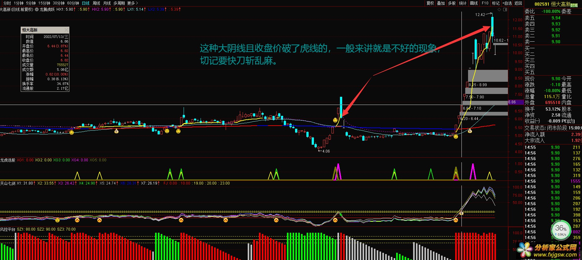Click the 卖五 order book row
This screenshot has height=260, width=582.
click(553, 18)
